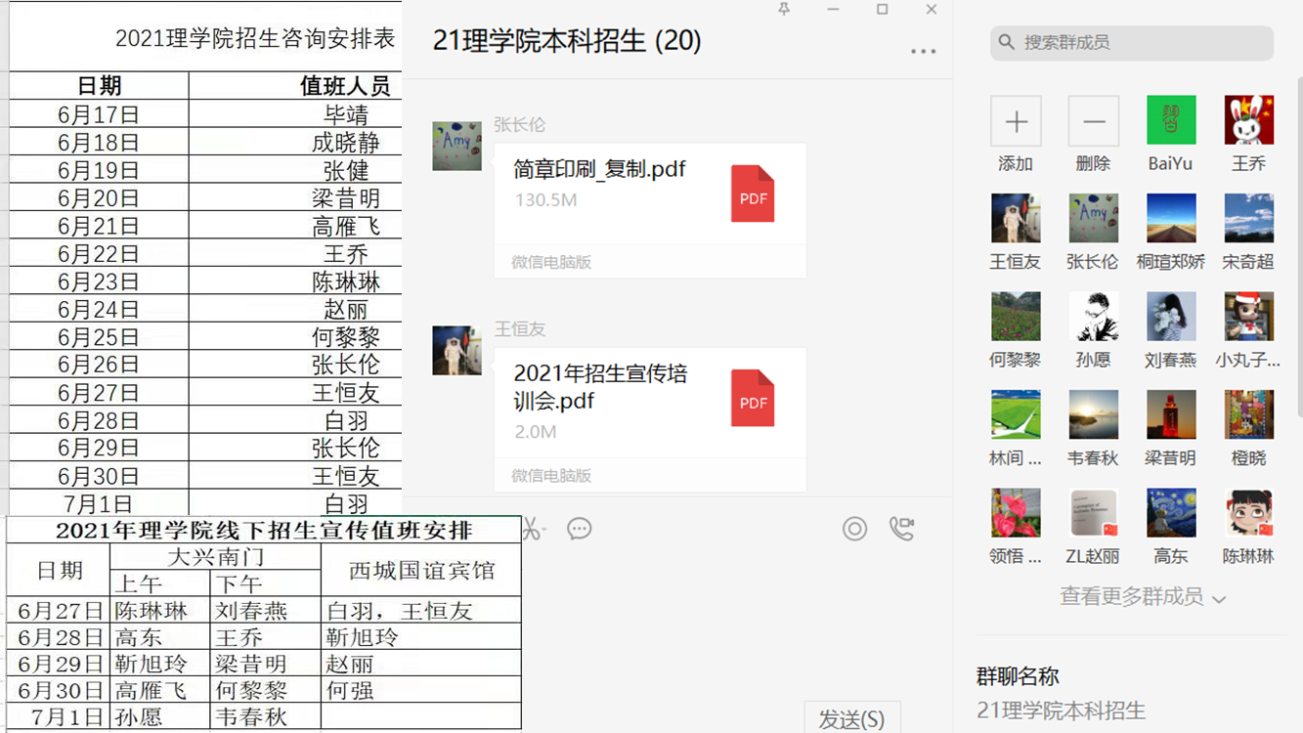Open PDF icon of 简章印刷_复制.pdf
1303x733 pixels.
point(753,194)
